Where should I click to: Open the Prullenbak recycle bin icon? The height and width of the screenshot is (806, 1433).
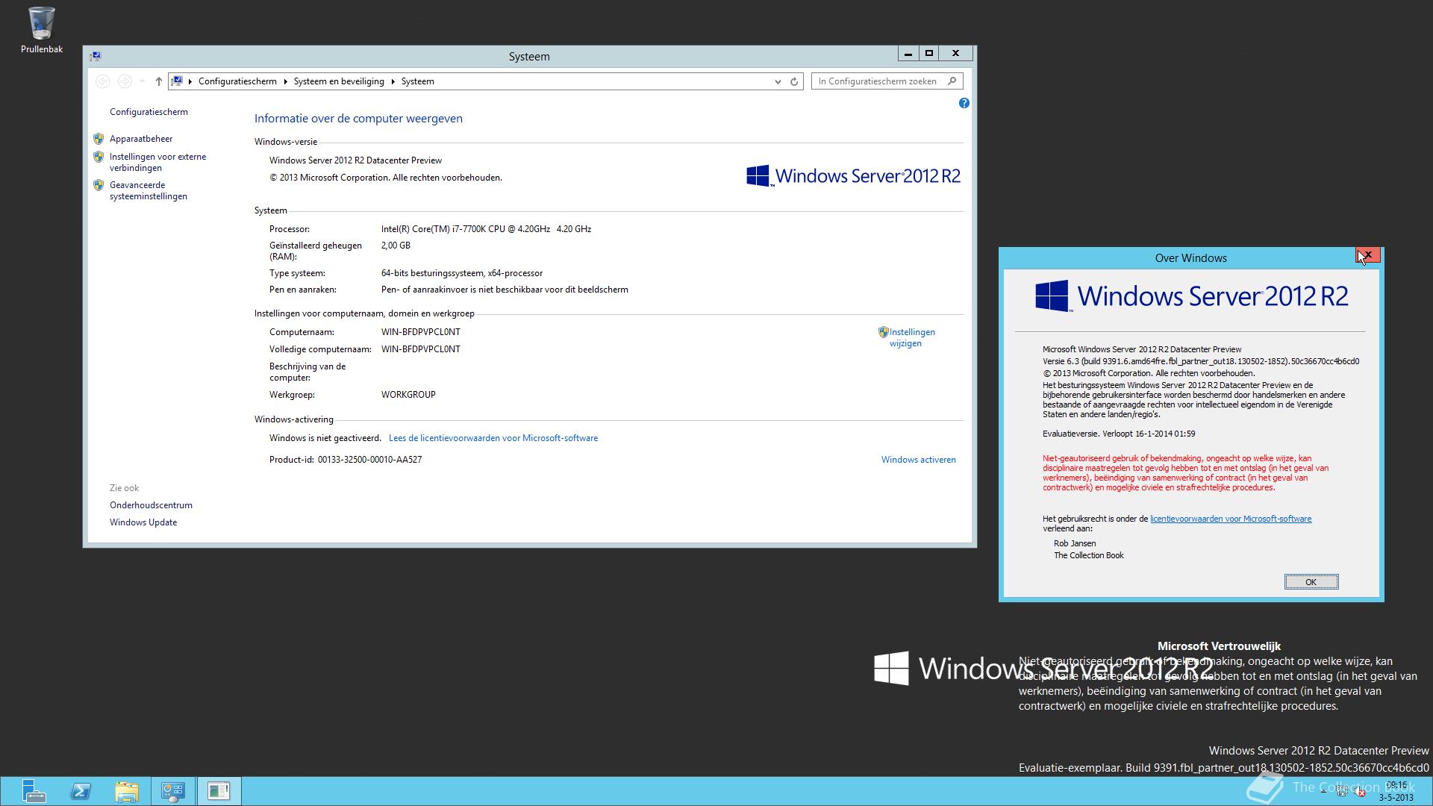point(41,30)
